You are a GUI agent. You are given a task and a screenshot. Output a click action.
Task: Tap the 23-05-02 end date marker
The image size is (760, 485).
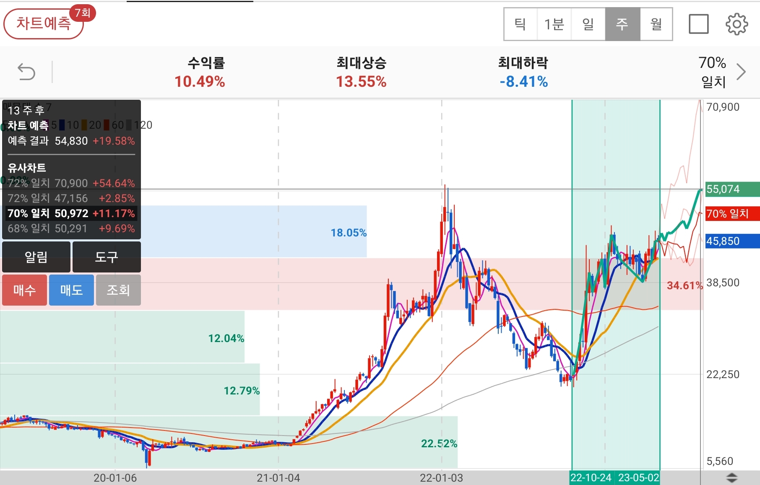[638, 477]
